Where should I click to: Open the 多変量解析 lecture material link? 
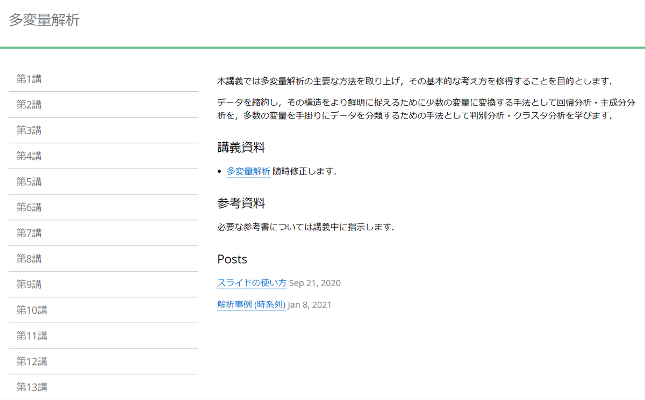click(x=248, y=171)
